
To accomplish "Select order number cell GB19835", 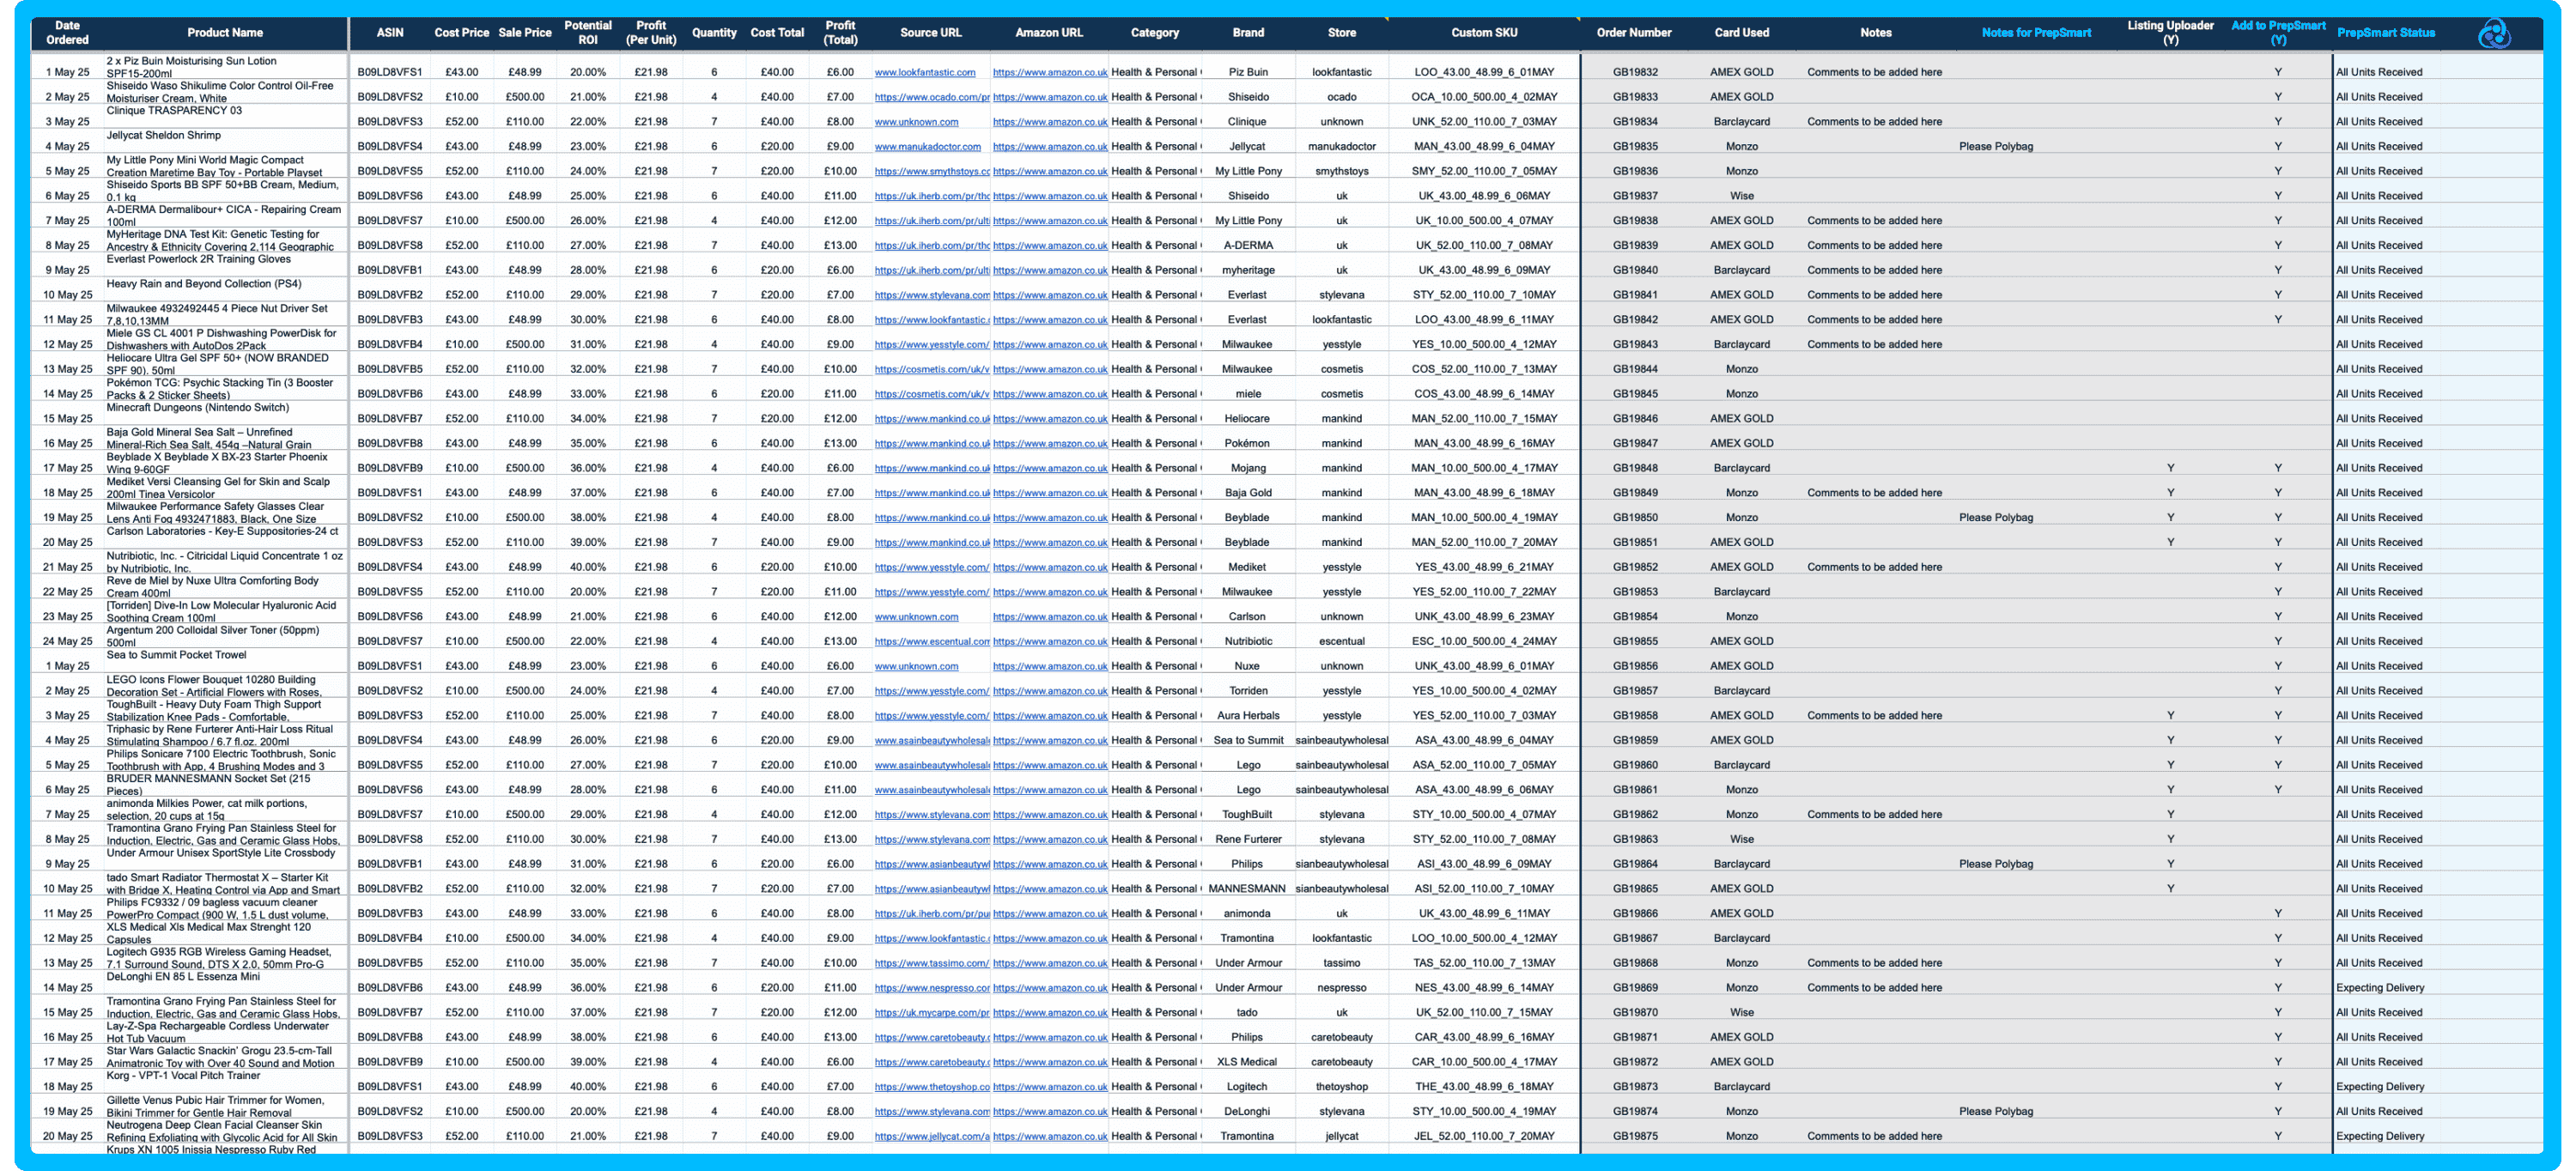I will point(1635,147).
